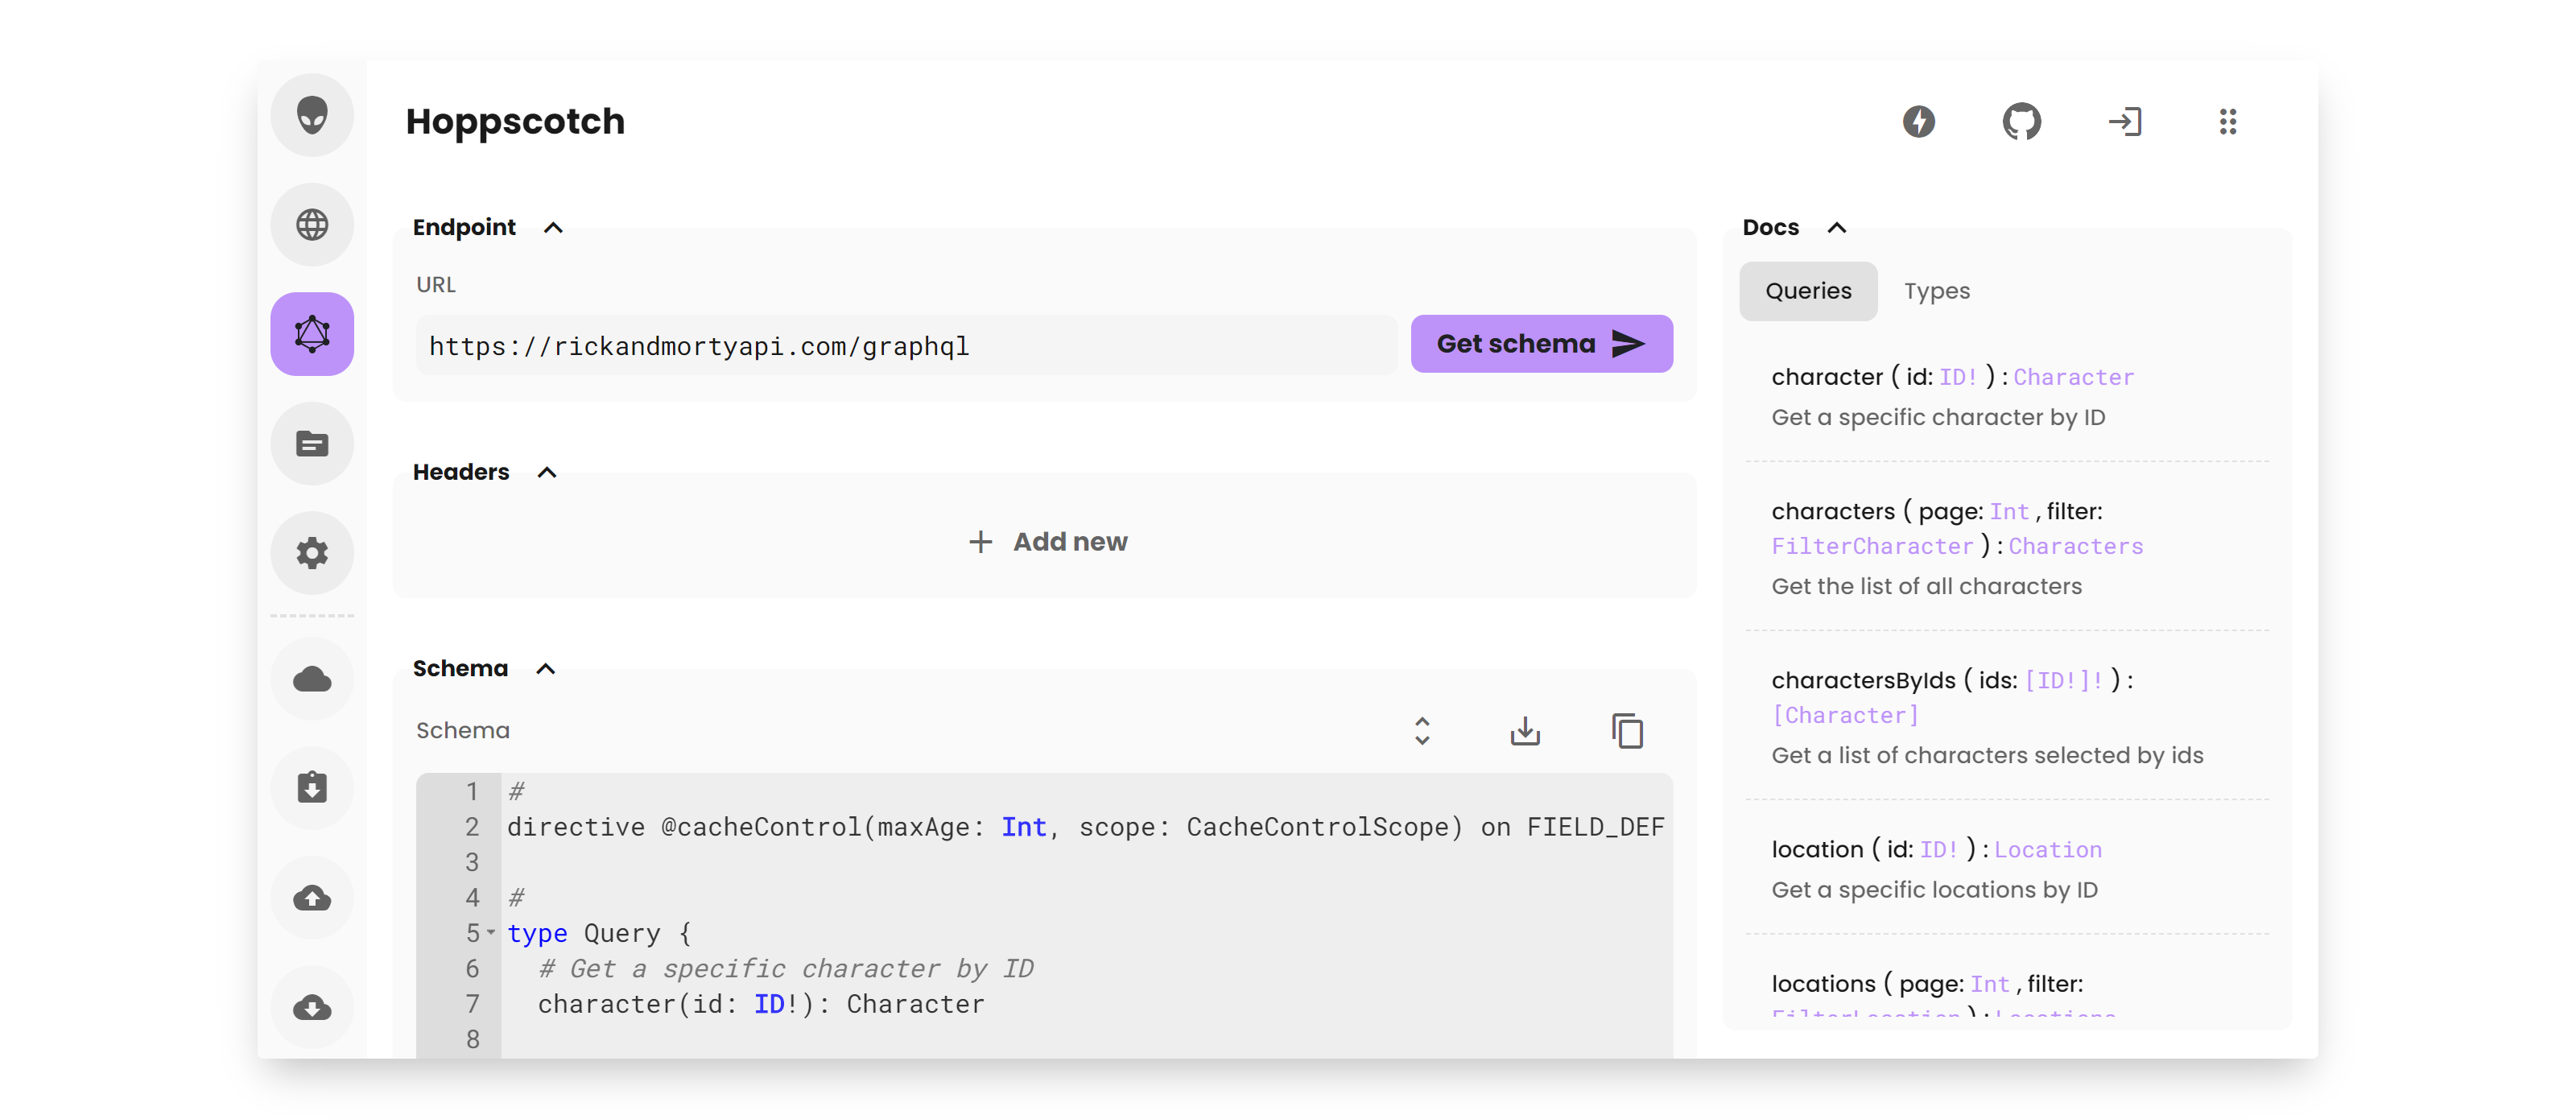Download the schema file icon

(x=1524, y=731)
